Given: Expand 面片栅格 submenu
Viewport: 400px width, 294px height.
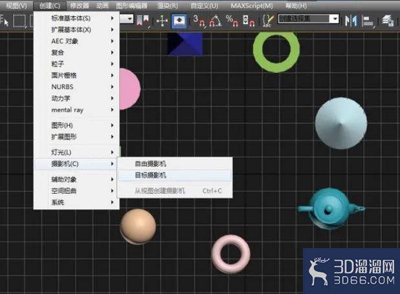Looking at the screenshot, I should coord(76,76).
